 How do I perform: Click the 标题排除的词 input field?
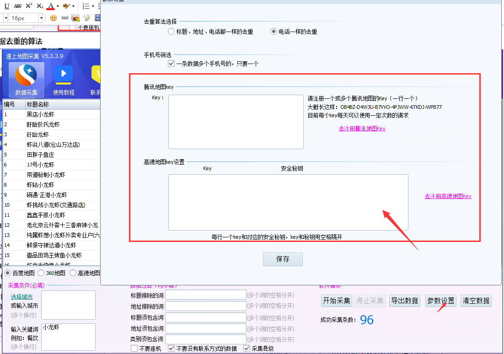[206, 295]
